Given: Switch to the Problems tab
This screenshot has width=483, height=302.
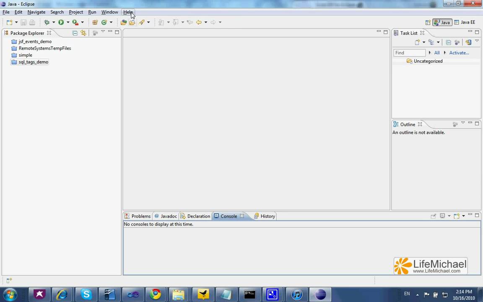Looking at the screenshot, I should tap(138, 216).
